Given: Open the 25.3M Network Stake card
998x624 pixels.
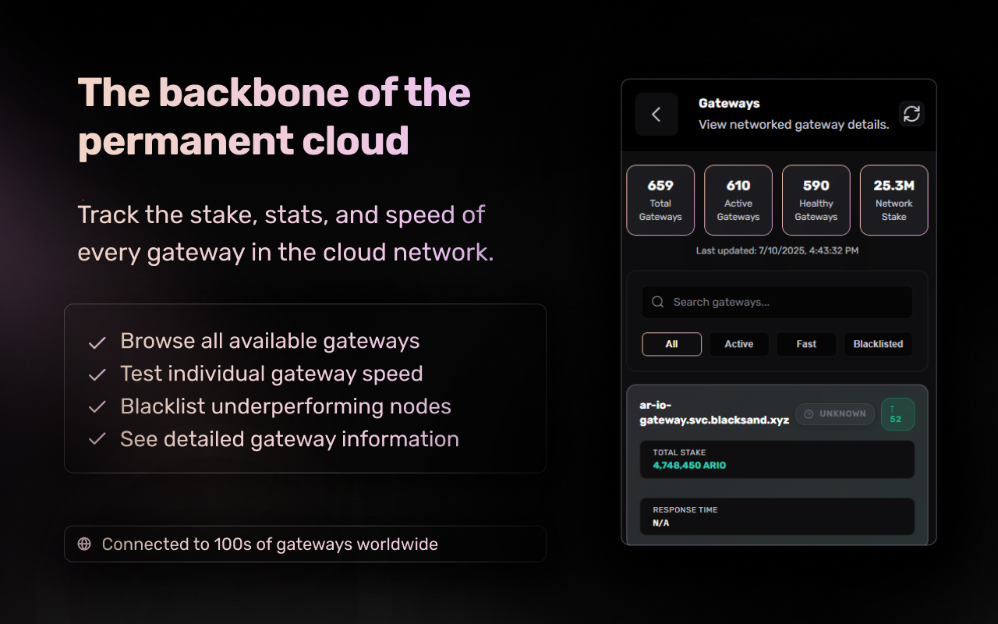Looking at the screenshot, I should (x=894, y=200).
